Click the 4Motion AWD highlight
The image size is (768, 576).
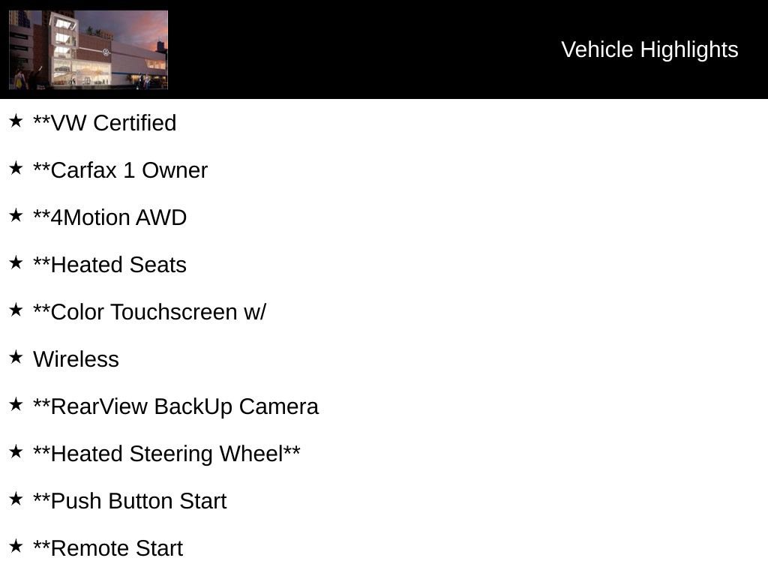pyautogui.click(x=109, y=217)
